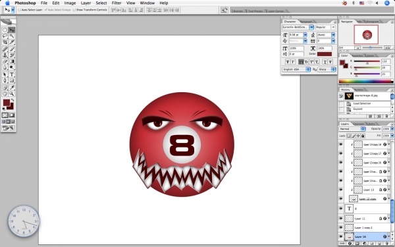Hide Layer 16 via its eye icon

341,236
